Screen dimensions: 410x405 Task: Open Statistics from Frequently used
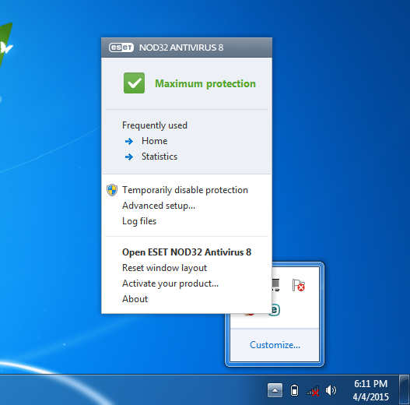click(x=159, y=157)
